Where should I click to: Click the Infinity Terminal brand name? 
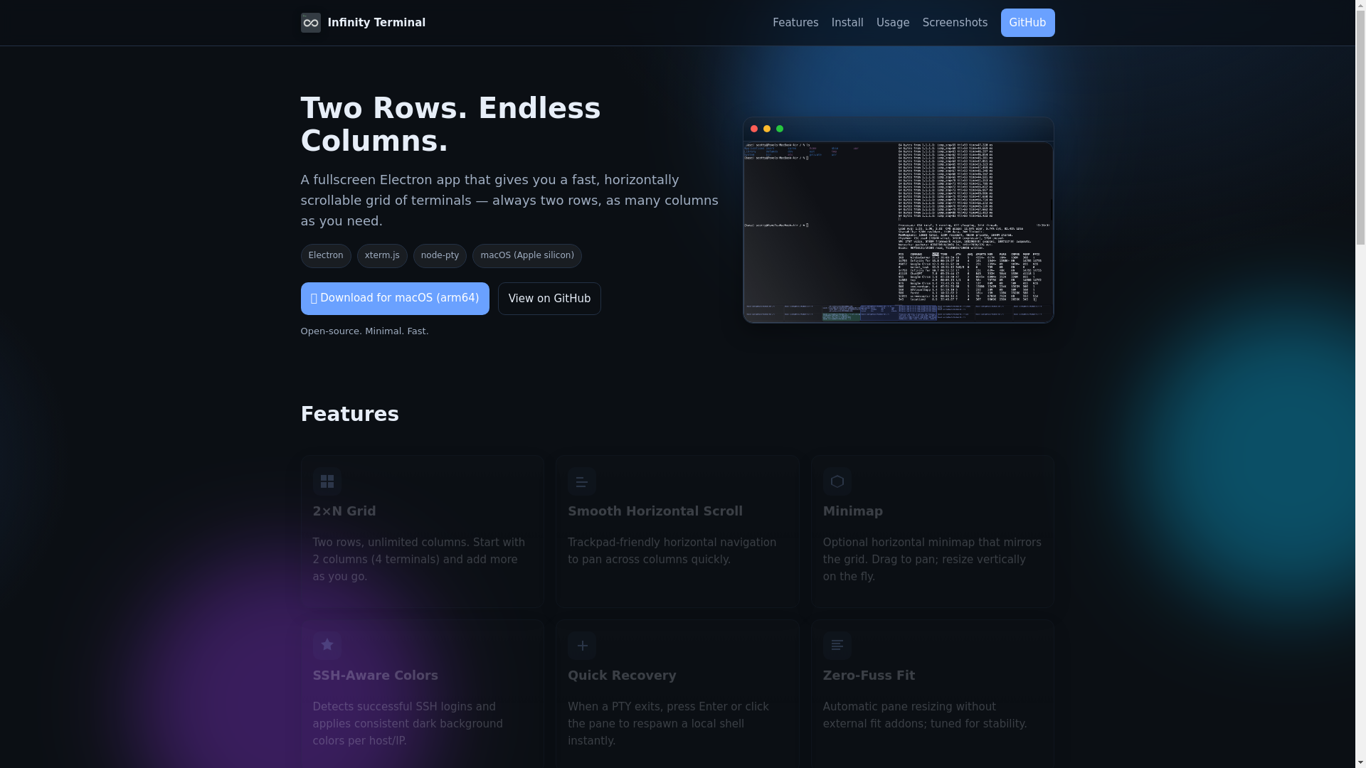[376, 23]
